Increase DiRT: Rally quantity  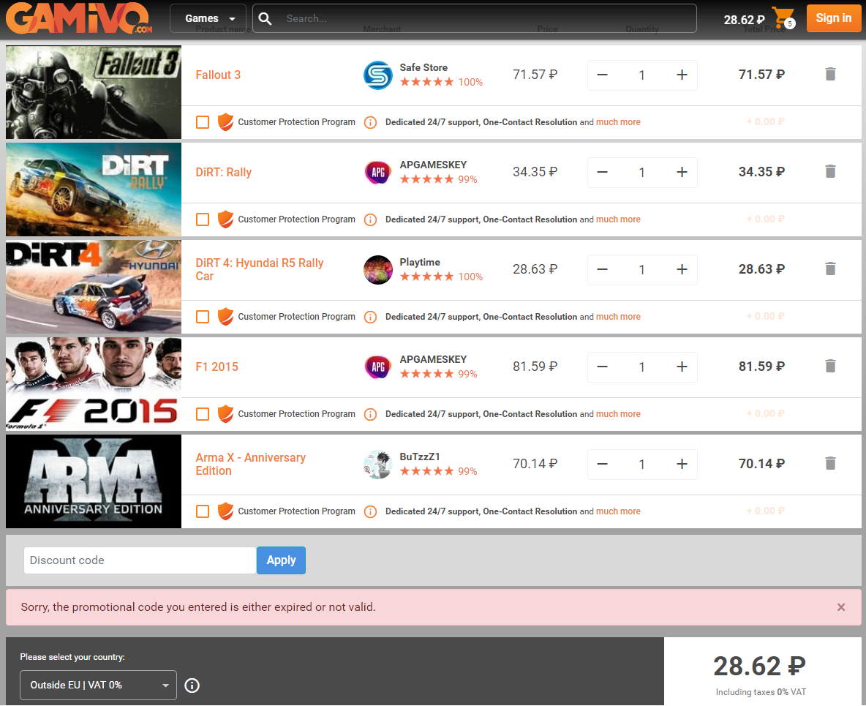(682, 172)
